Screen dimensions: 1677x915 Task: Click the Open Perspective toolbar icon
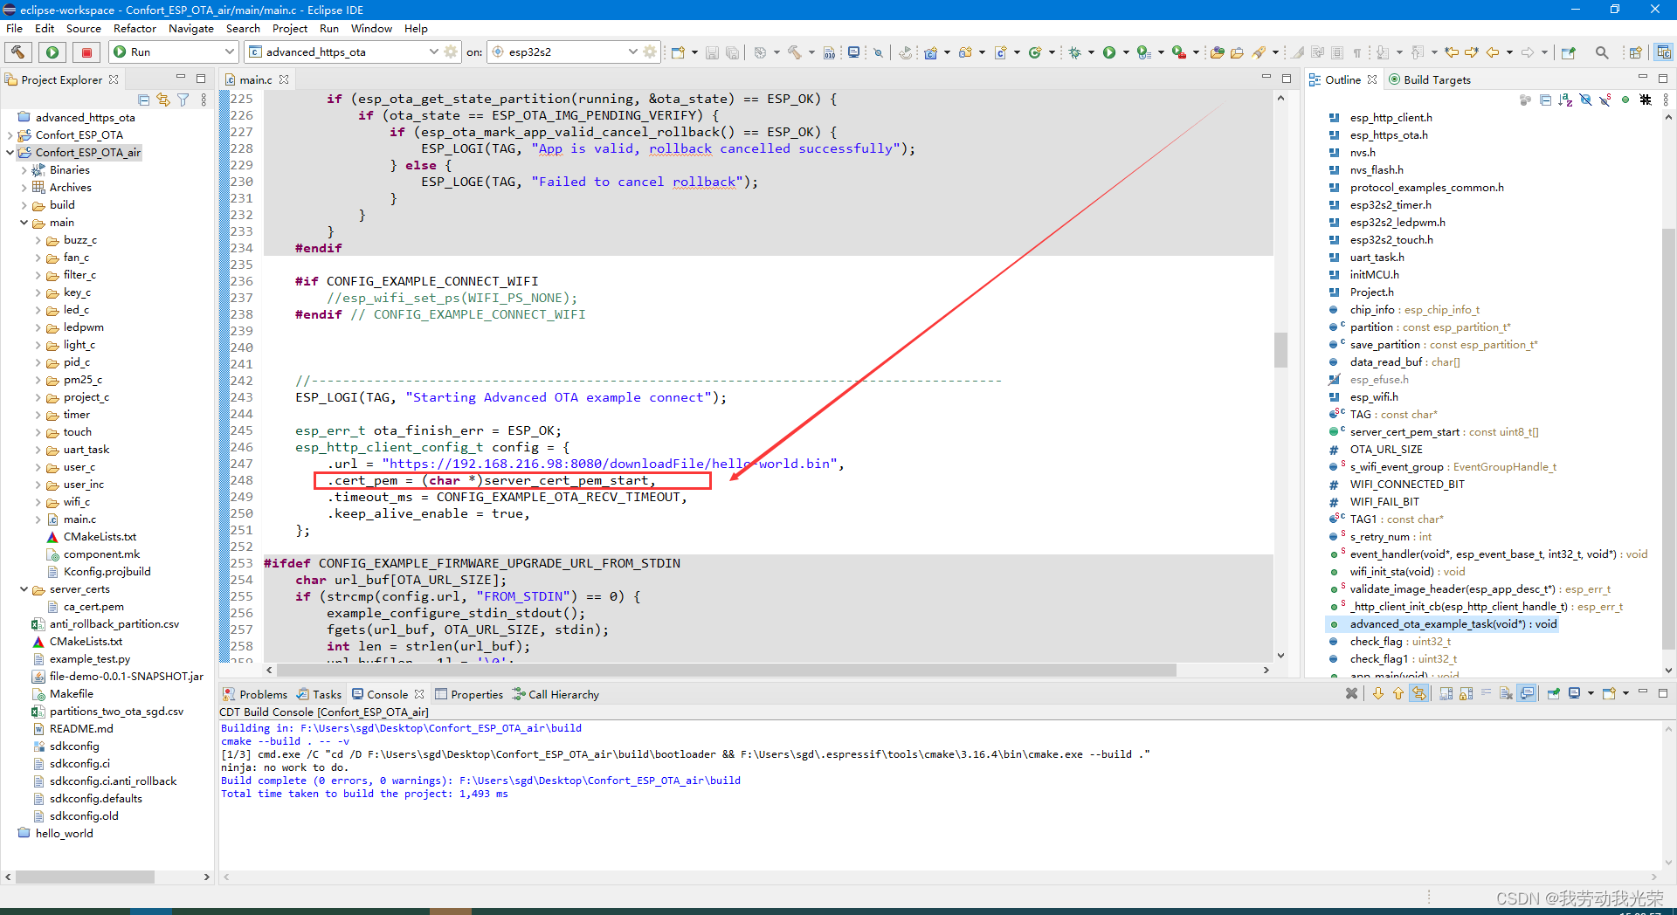(x=1635, y=52)
